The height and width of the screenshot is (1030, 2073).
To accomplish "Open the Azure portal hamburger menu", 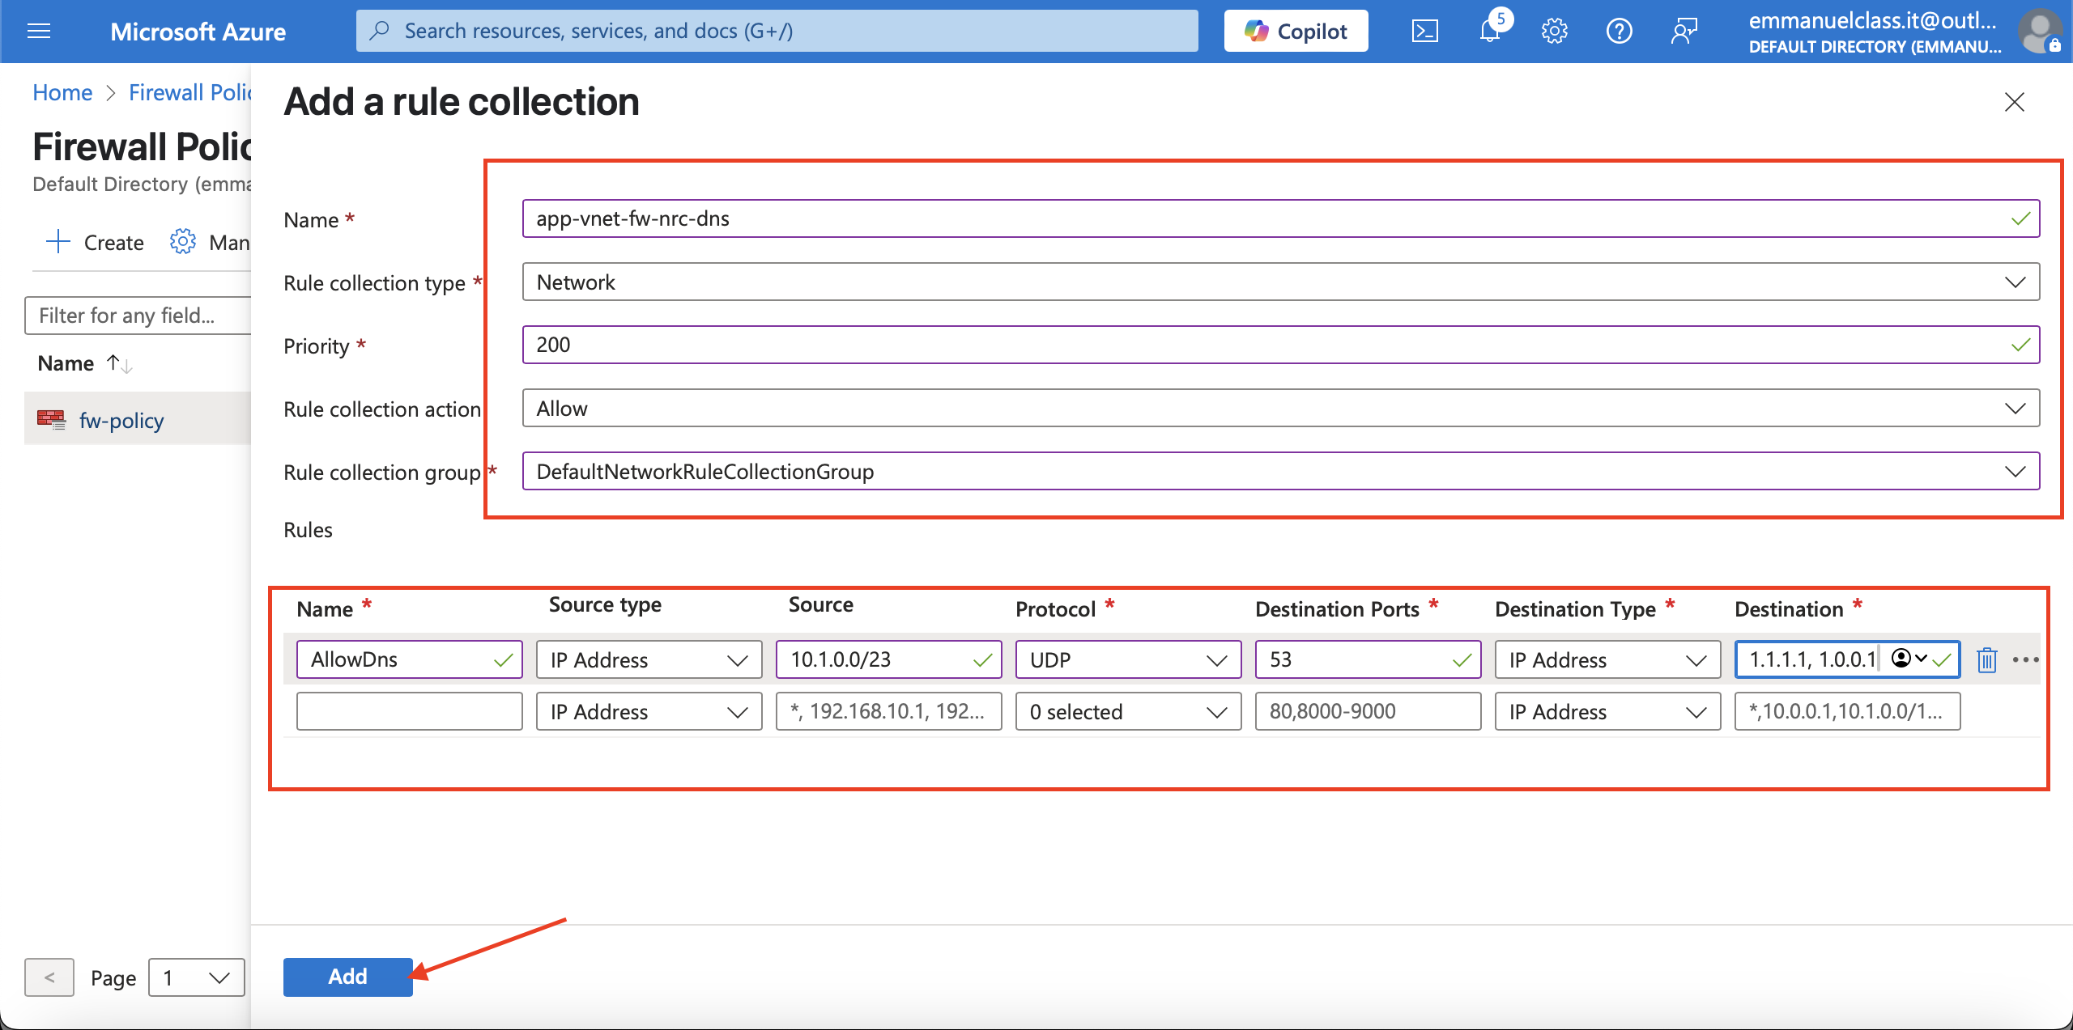I will [x=39, y=31].
